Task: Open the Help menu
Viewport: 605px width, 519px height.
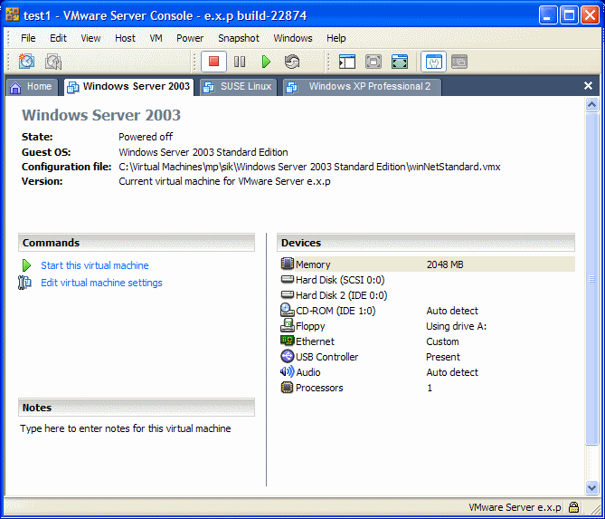Action: point(336,38)
